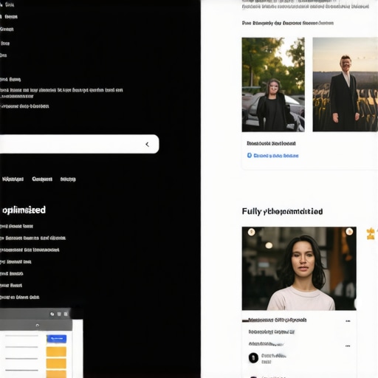
Task: Click the round badge at the portrait's top-right corner
Action: 349,231
